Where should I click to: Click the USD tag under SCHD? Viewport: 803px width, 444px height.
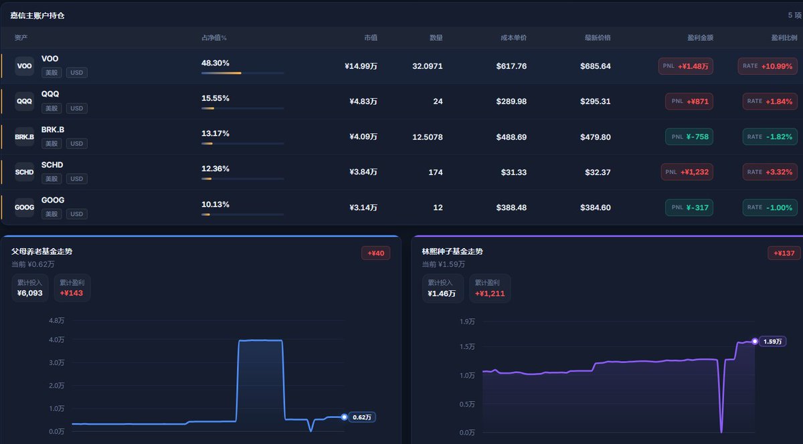(x=77, y=179)
